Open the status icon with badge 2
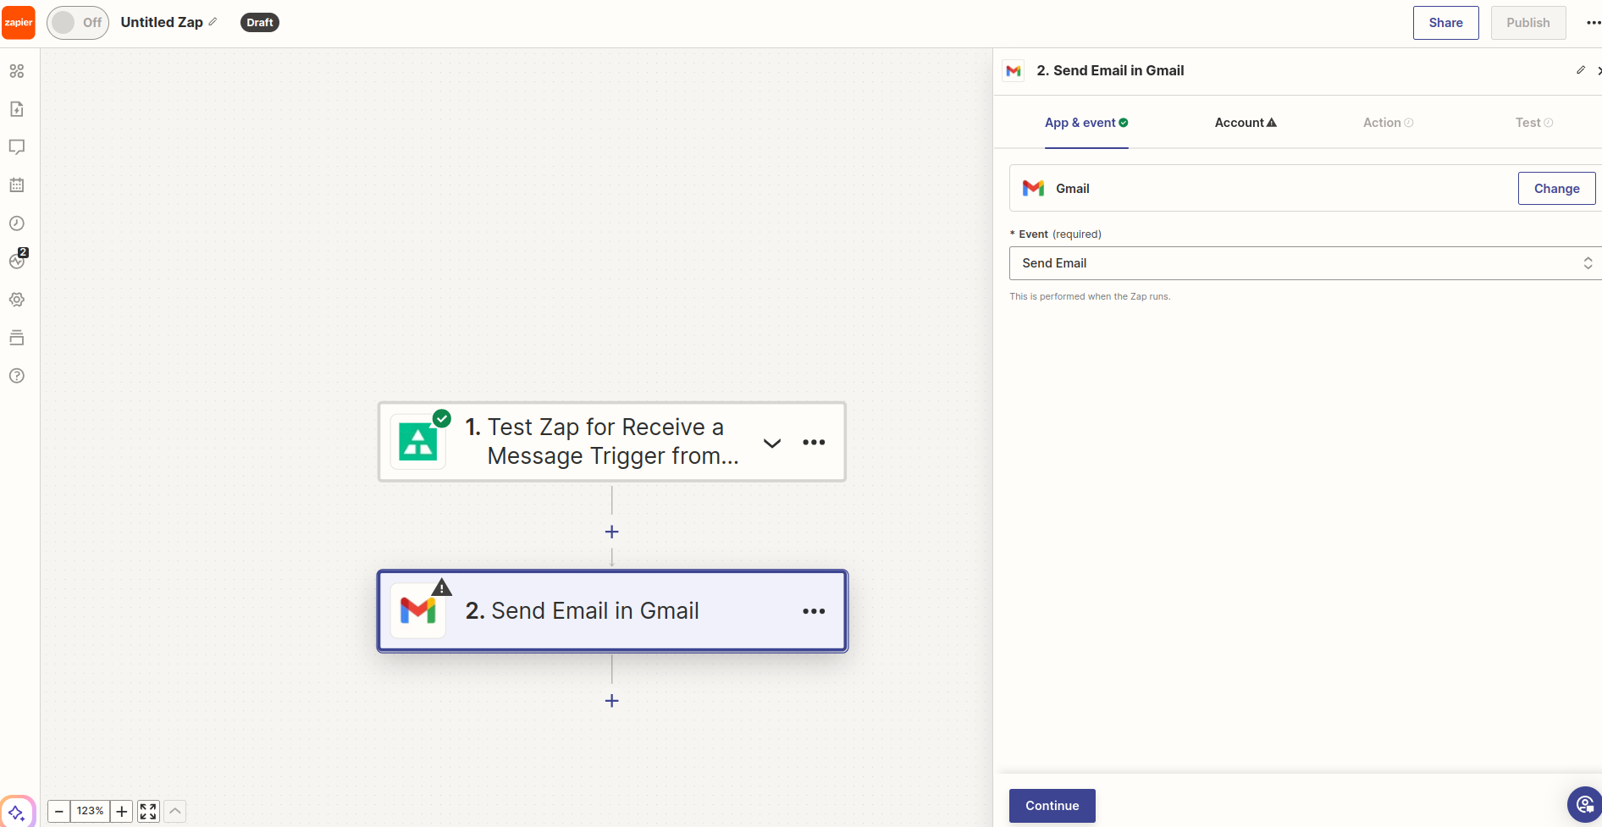 tap(18, 260)
